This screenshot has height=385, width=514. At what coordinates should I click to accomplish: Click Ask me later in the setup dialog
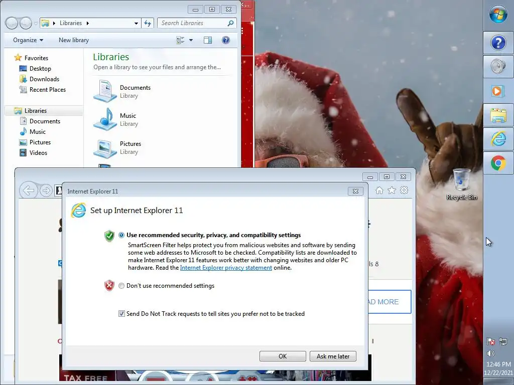pyautogui.click(x=333, y=356)
